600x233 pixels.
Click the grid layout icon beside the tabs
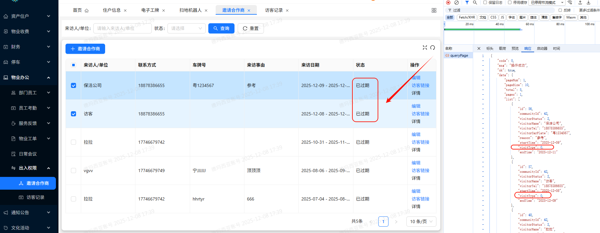[x=434, y=11]
